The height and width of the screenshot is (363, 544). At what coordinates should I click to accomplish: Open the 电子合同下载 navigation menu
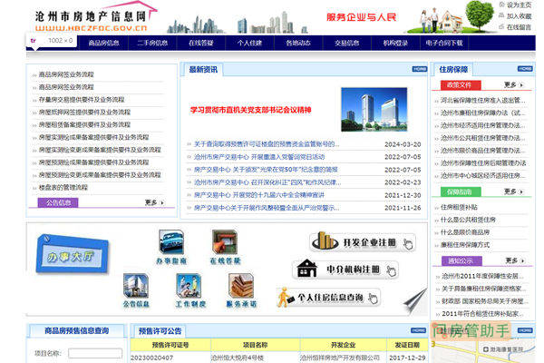pyautogui.click(x=444, y=43)
